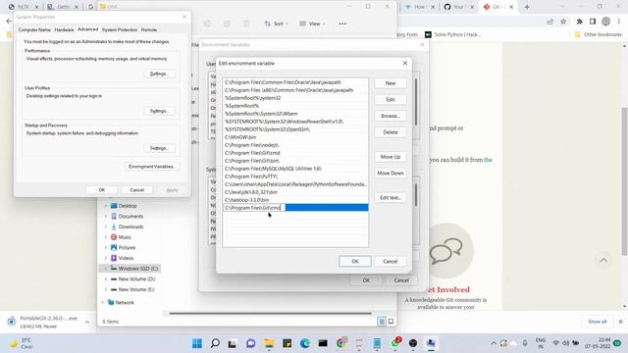This screenshot has height=353, width=628.
Task: Click the Browse... button
Action: [391, 116]
